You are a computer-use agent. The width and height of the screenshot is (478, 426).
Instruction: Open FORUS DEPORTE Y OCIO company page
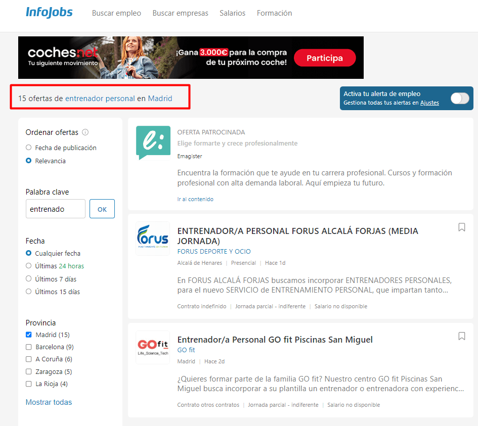tap(213, 252)
